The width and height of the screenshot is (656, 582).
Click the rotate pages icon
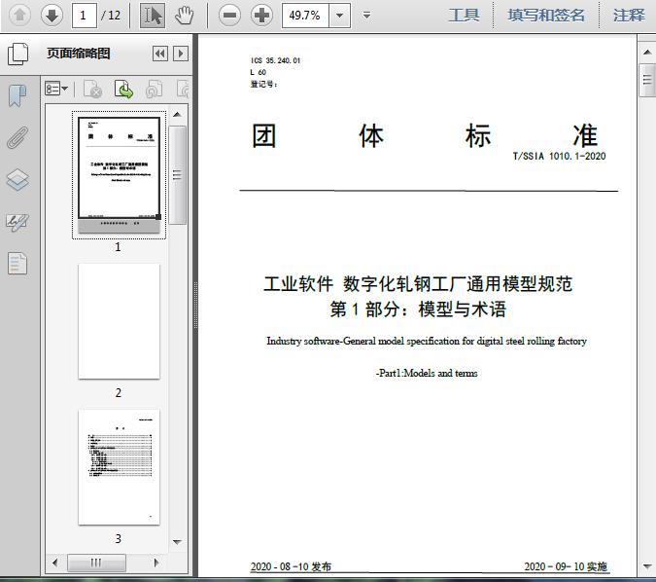pos(154,90)
